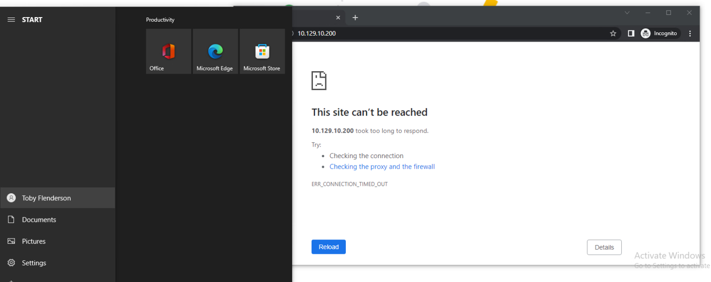Open the "Checking the proxy and the firewall" link
Image resolution: width=711 pixels, height=282 pixels.
pyautogui.click(x=382, y=166)
